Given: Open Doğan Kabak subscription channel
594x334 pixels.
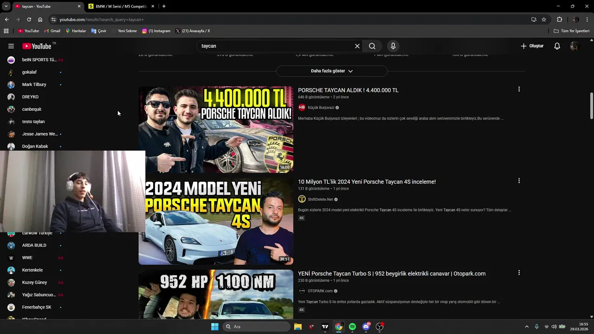Looking at the screenshot, I should pyautogui.click(x=35, y=146).
